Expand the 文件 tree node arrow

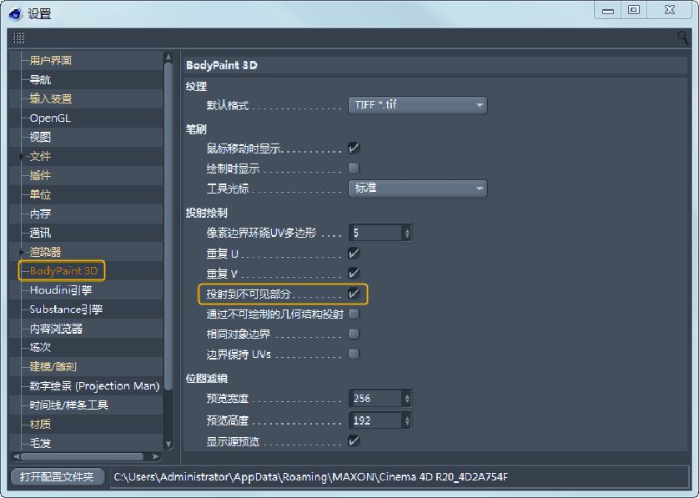pos(22,157)
